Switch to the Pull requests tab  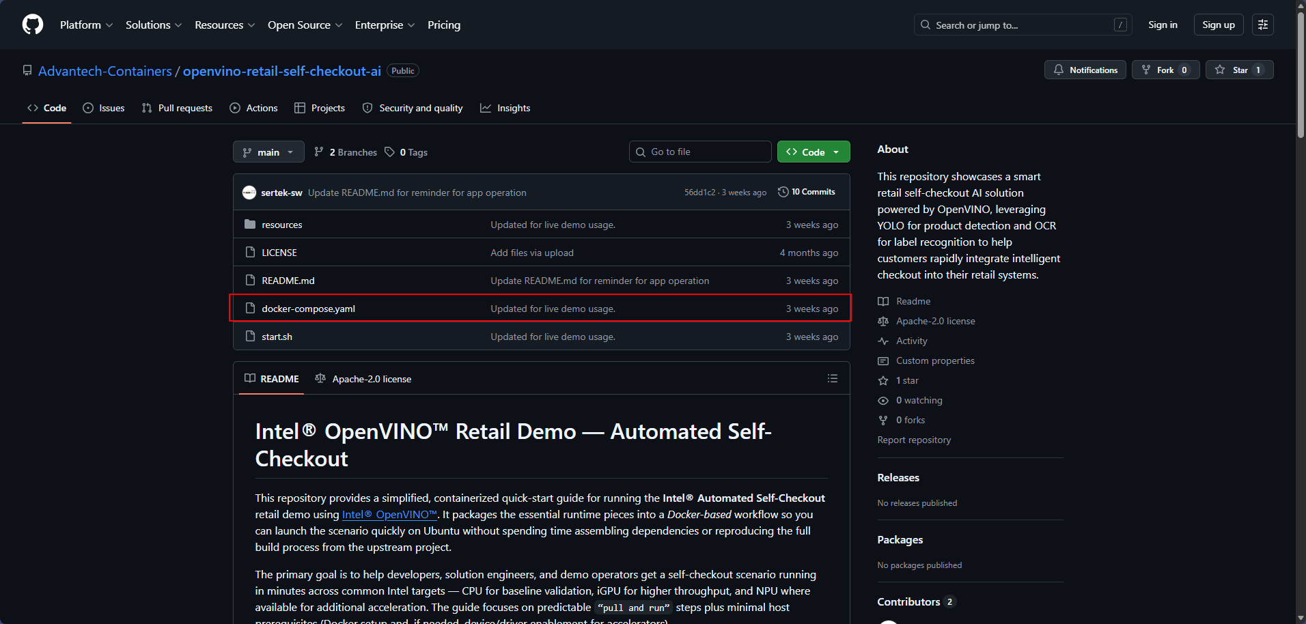click(x=177, y=108)
